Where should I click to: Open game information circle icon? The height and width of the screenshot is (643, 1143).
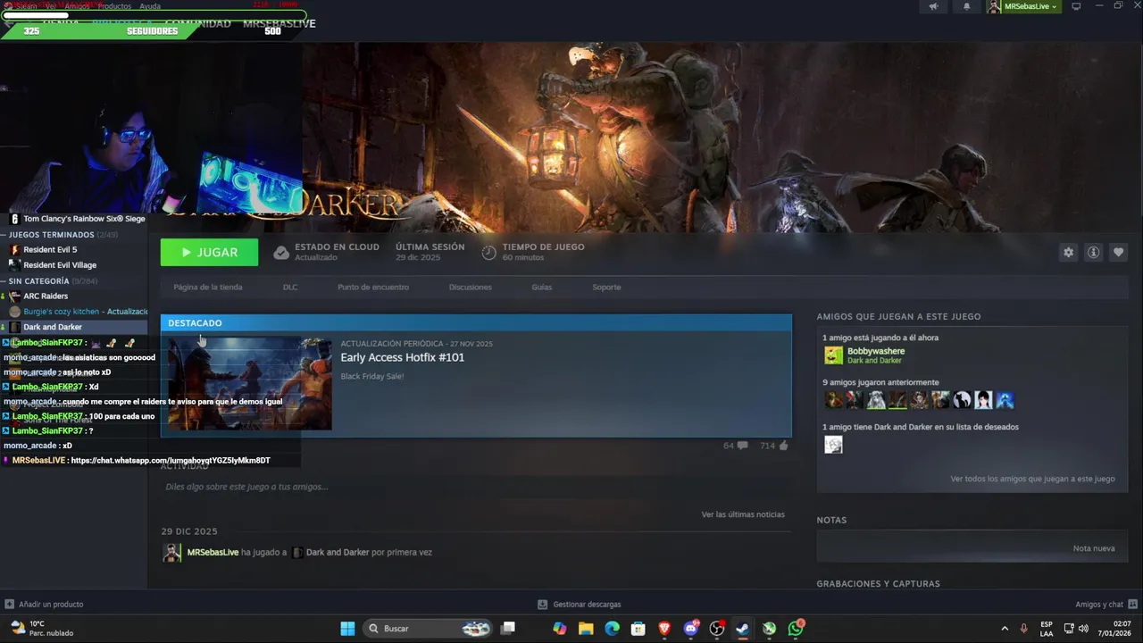[x=1093, y=253]
